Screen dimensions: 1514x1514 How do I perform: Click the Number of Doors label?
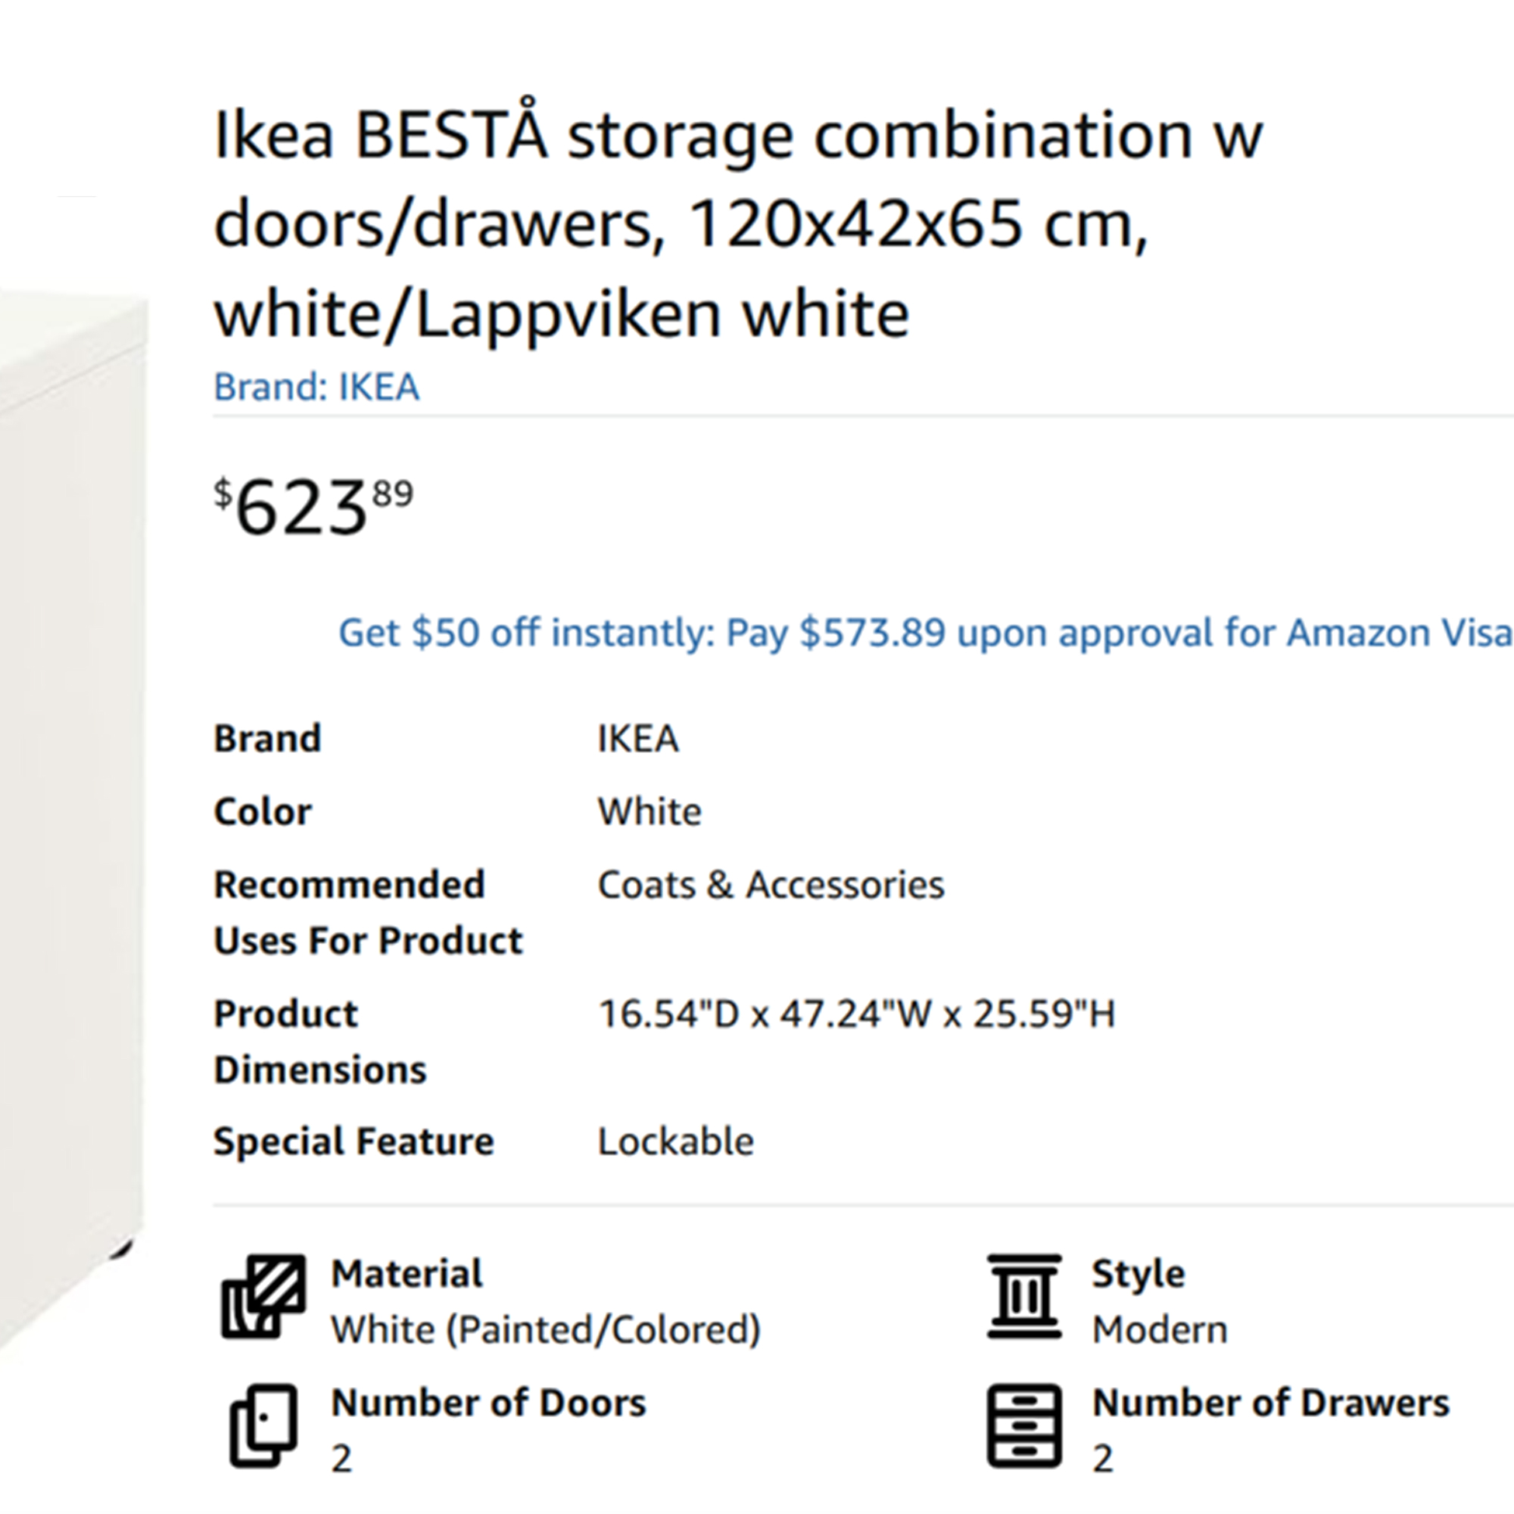tap(489, 1403)
